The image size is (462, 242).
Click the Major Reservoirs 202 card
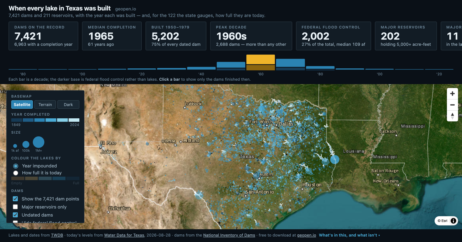(x=406, y=36)
